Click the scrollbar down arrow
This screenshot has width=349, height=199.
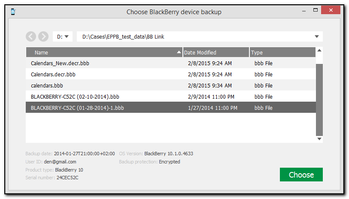tap(319, 139)
